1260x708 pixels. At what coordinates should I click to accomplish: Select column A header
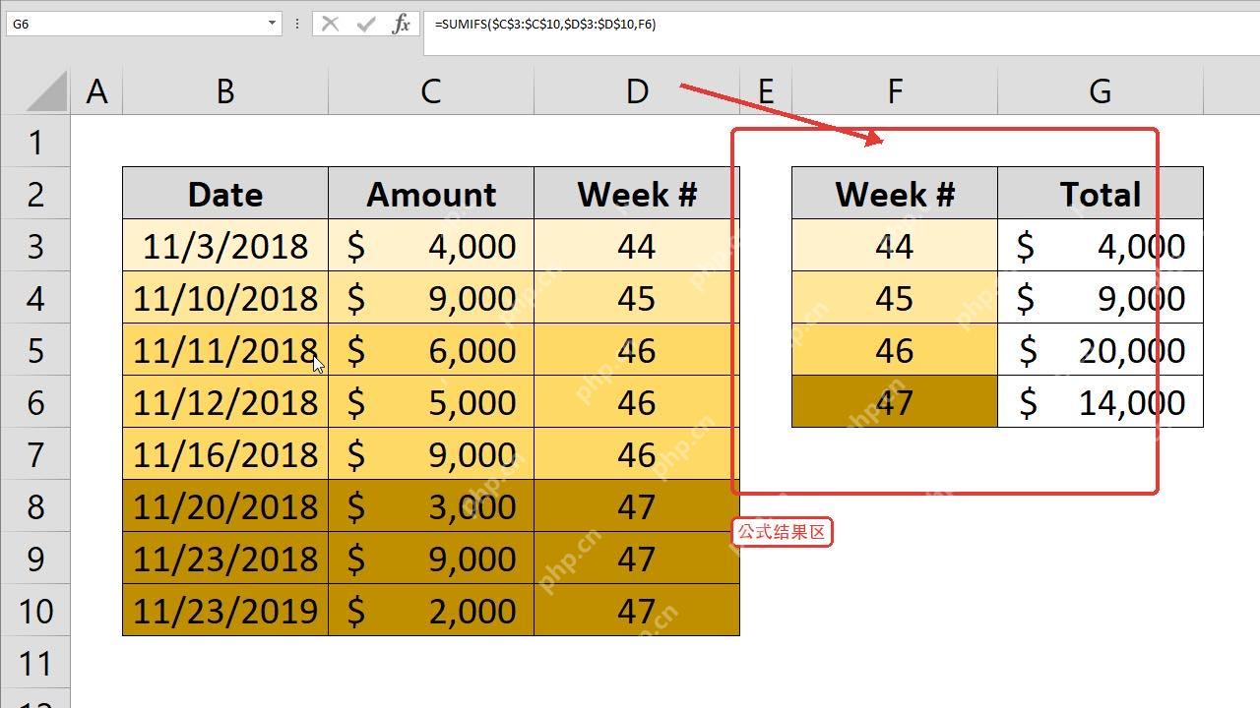(x=96, y=91)
